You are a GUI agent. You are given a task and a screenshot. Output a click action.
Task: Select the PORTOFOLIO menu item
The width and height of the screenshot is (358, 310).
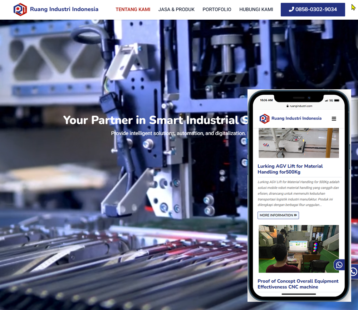tap(217, 9)
